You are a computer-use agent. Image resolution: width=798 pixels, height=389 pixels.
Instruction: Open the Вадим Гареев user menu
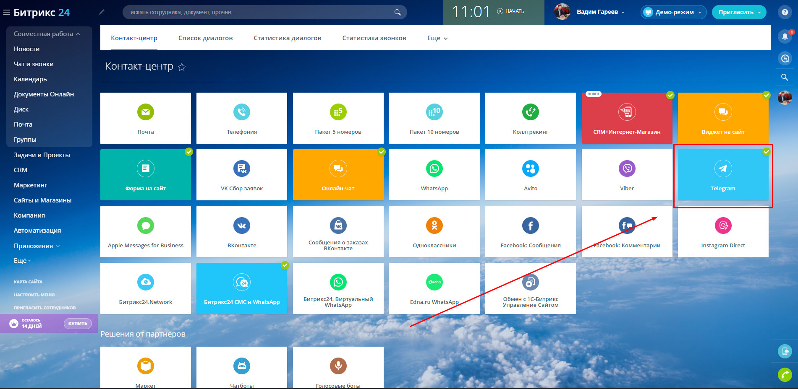pos(601,12)
